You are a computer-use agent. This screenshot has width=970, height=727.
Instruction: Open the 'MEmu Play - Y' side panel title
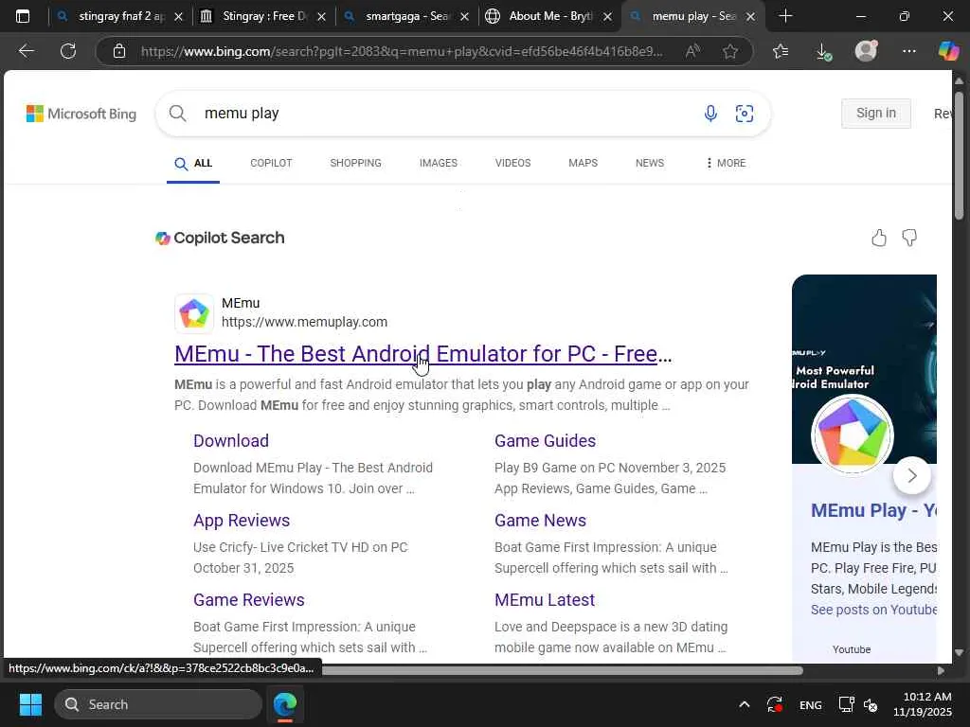pos(873,510)
